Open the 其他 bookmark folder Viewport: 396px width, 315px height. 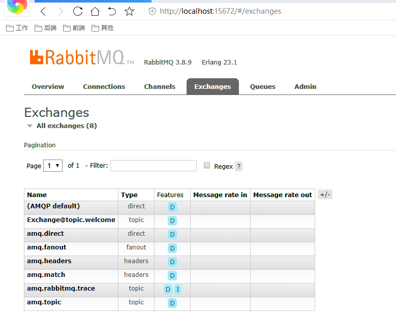[103, 28]
